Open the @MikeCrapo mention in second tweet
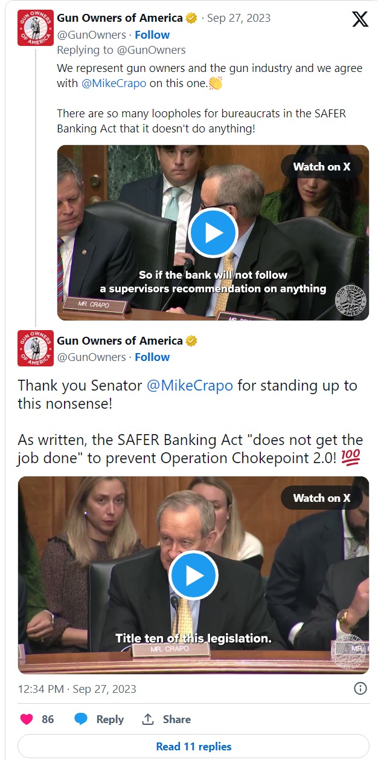 point(190,386)
